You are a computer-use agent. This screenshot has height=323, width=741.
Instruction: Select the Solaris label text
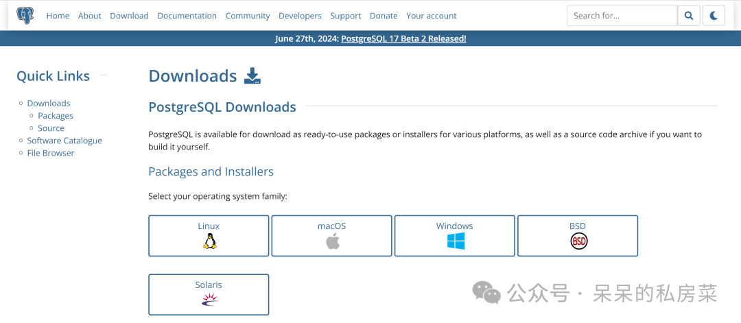click(209, 285)
